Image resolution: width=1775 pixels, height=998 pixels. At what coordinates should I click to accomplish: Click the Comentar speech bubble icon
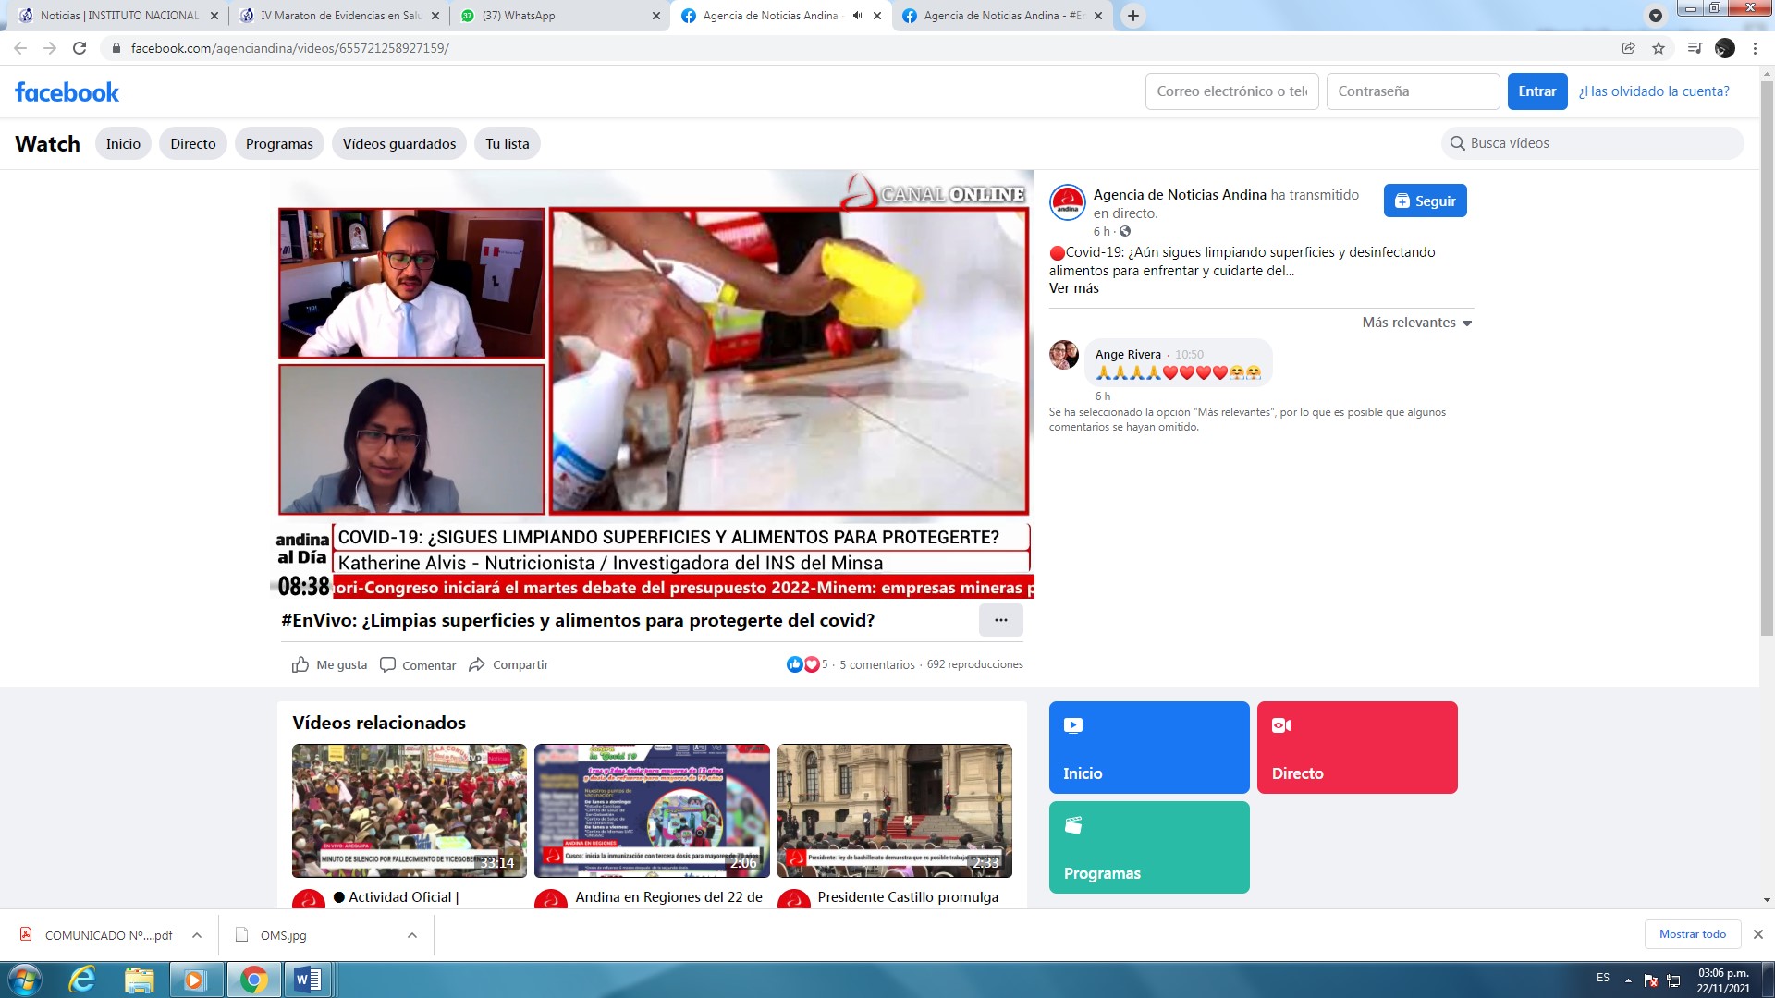(388, 664)
